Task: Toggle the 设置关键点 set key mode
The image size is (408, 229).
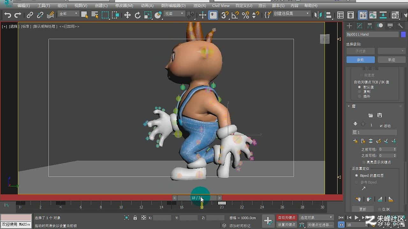Action: 287,225
